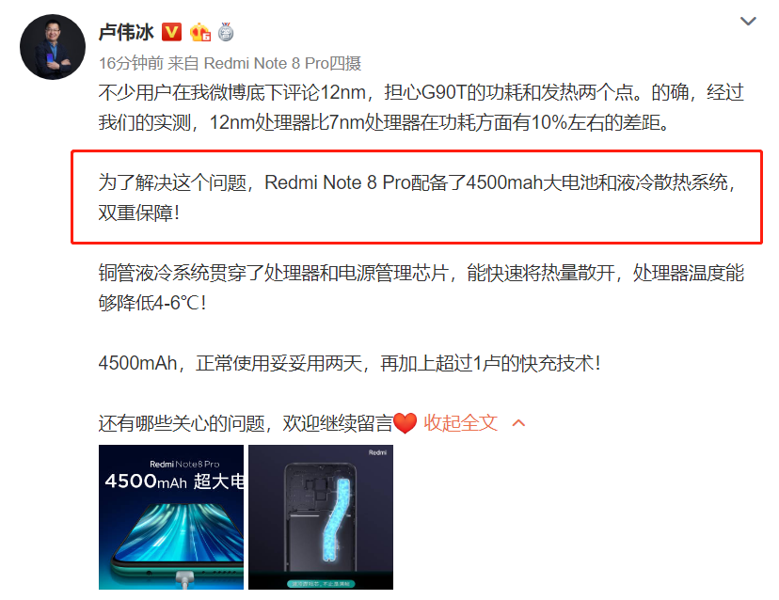Image resolution: width=779 pixels, height=600 pixels.
Task: Click the Redmi logo in cooling image
Action: (x=377, y=452)
